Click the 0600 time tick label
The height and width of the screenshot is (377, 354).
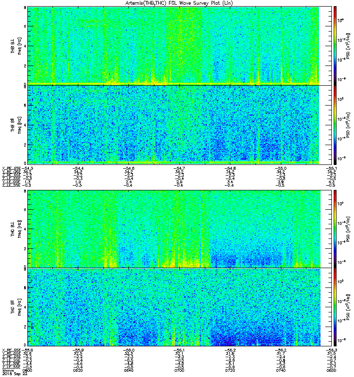tap(27, 370)
